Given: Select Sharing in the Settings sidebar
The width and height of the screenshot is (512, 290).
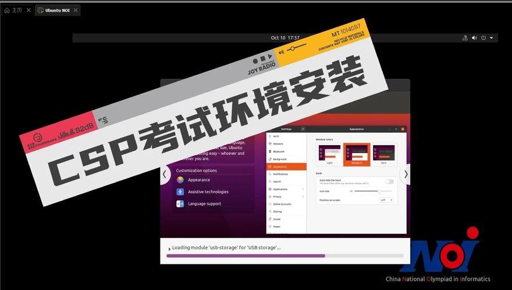Looking at the screenshot, I should [x=286, y=212].
